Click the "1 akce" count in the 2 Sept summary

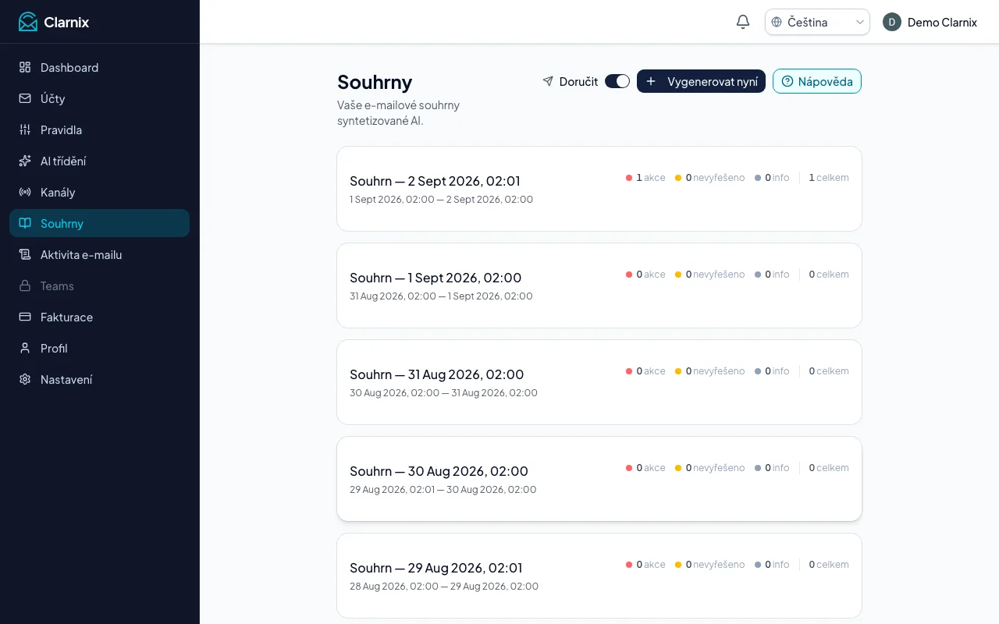point(645,178)
